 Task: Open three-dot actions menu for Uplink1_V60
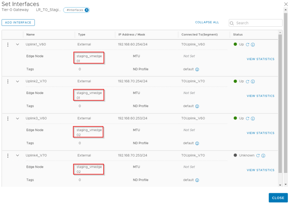pyautogui.click(x=8, y=44)
